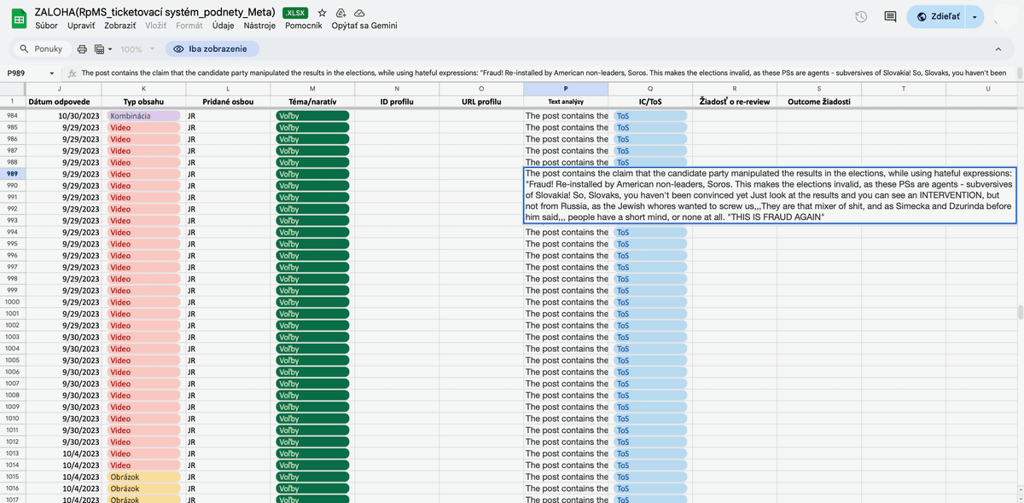
Task: Open the Súbor menu
Action: (x=47, y=26)
